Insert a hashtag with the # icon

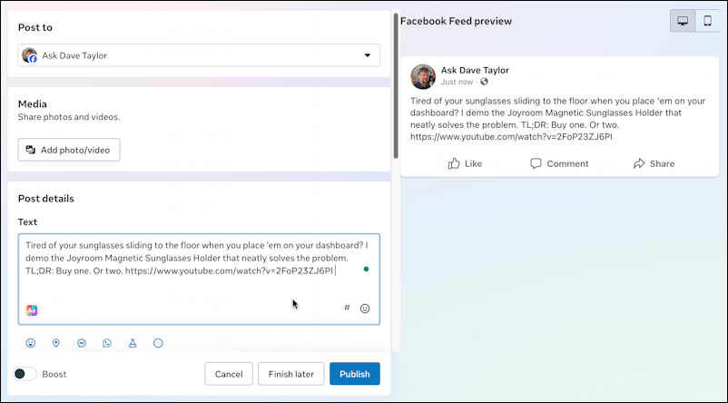pos(347,308)
